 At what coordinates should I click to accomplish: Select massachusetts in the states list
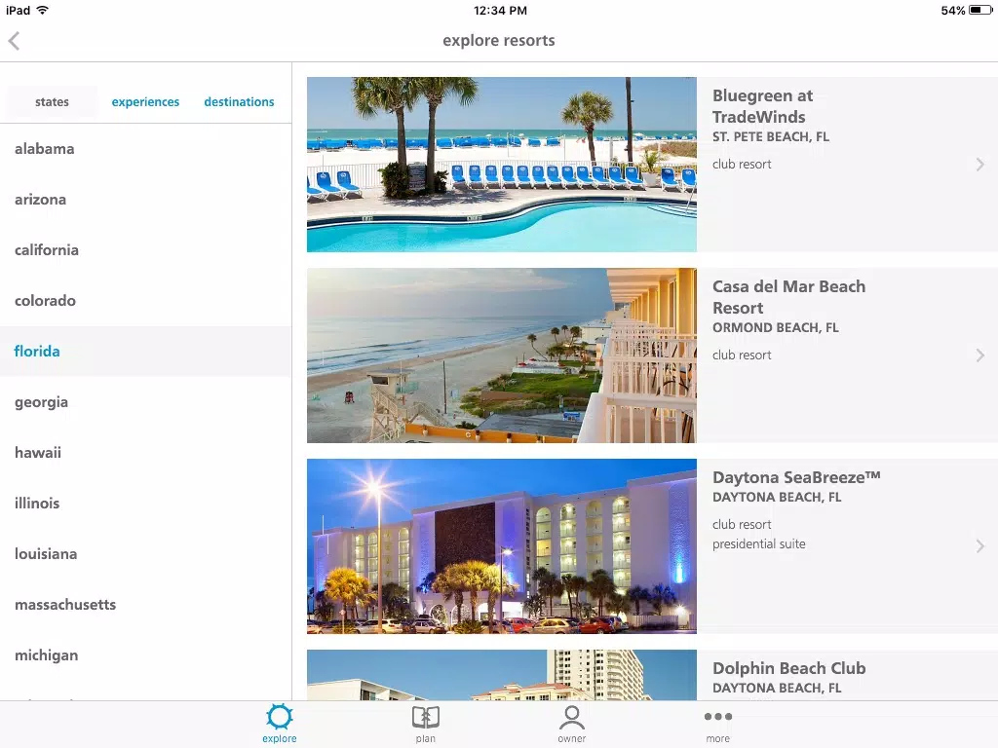(x=146, y=604)
